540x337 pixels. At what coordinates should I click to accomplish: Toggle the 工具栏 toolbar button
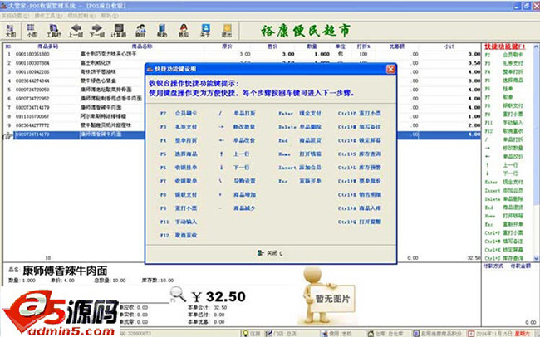point(54,31)
